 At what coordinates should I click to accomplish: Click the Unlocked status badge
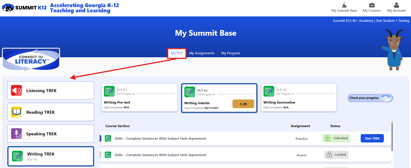pyautogui.click(x=337, y=138)
